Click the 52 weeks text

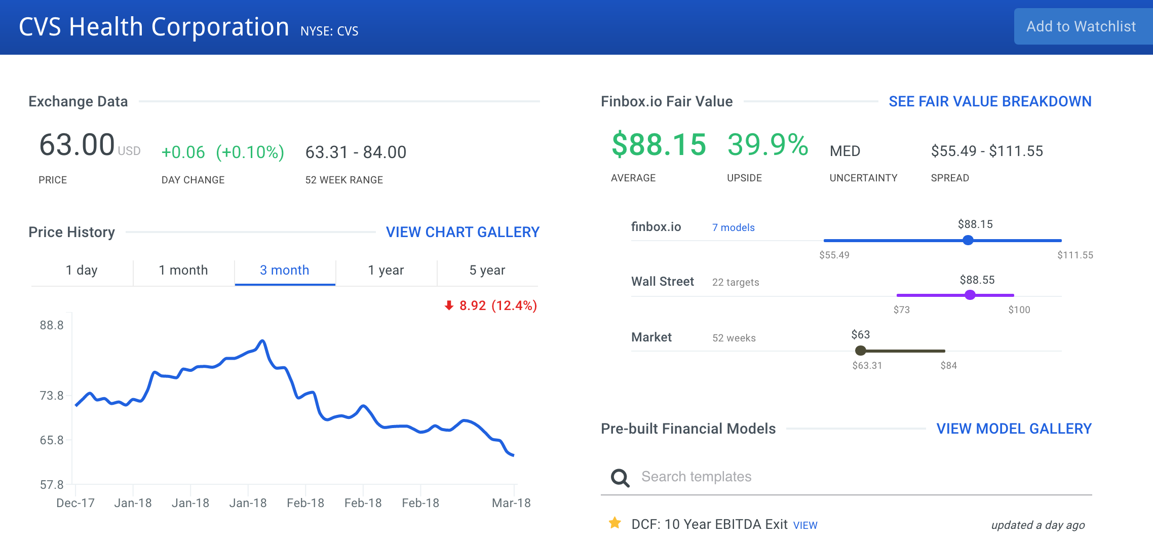click(734, 338)
